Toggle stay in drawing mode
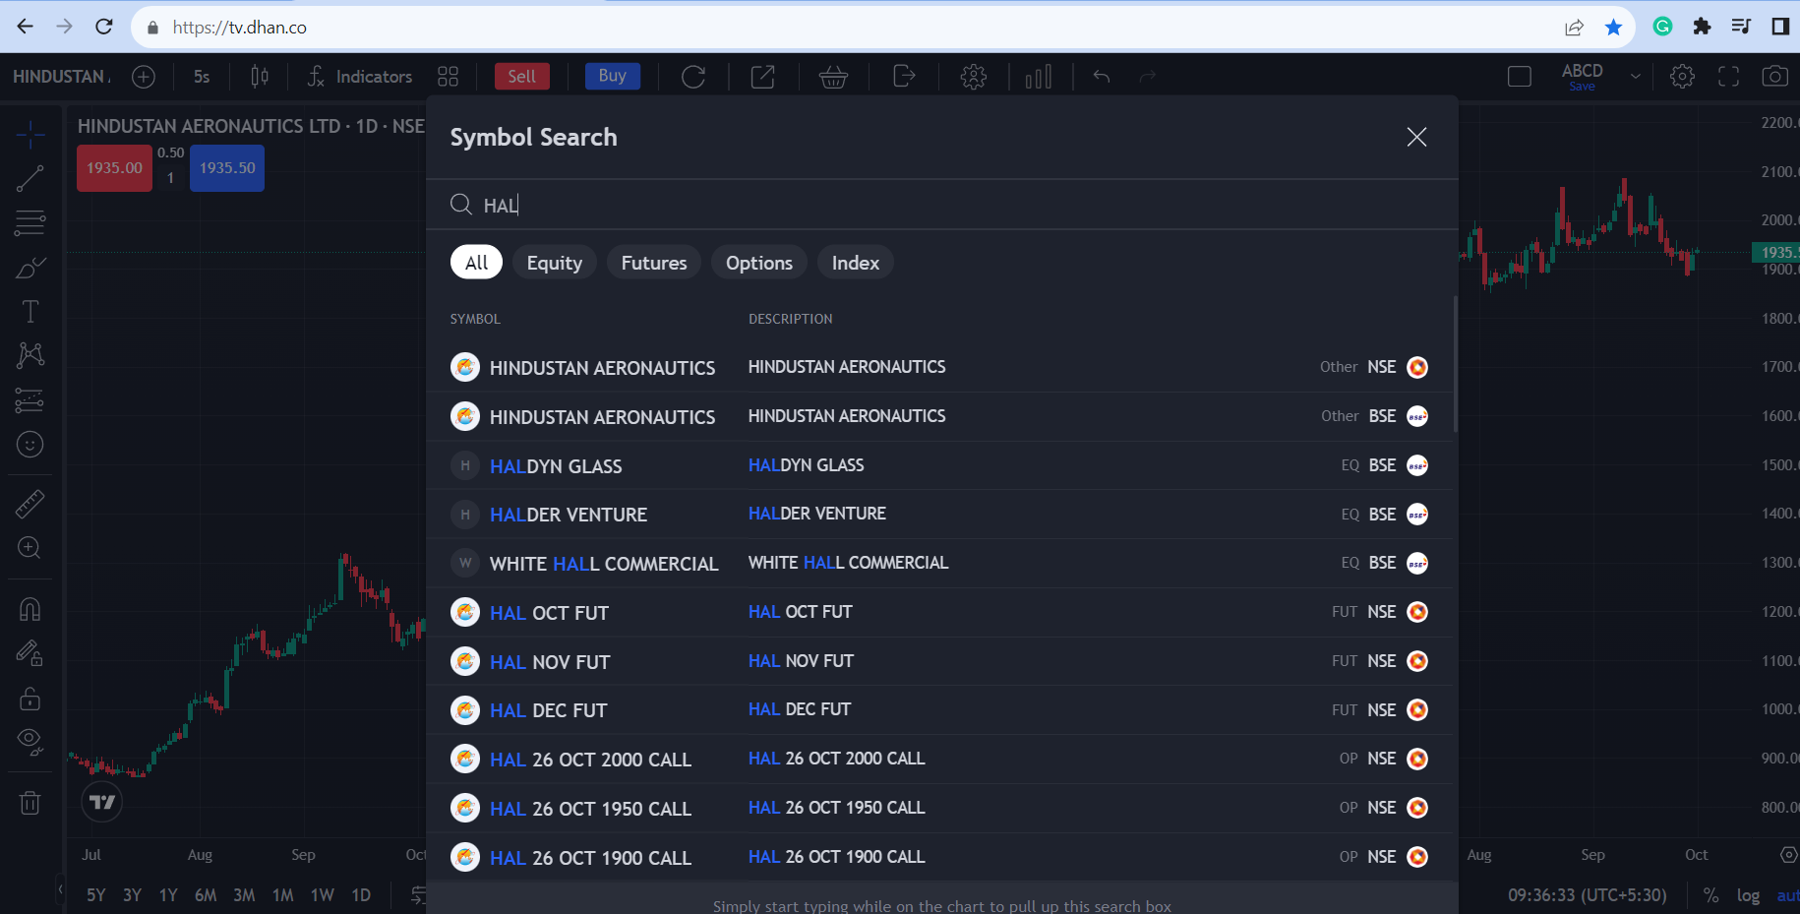Image resolution: width=1800 pixels, height=914 pixels. pyautogui.click(x=30, y=653)
